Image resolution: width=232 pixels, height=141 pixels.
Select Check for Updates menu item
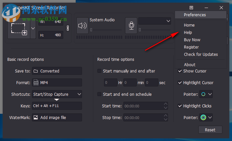201,55
